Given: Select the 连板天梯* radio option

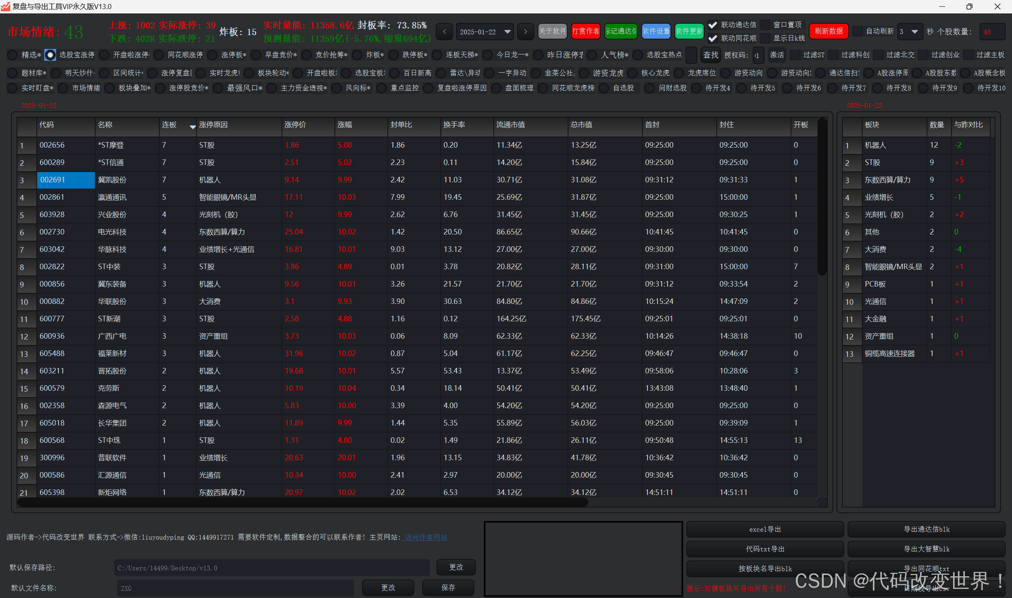Looking at the screenshot, I should pos(437,55).
